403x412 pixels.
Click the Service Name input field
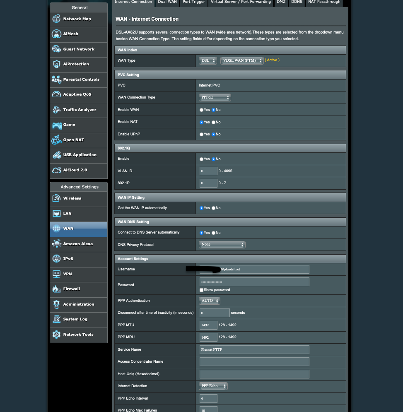coord(254,349)
